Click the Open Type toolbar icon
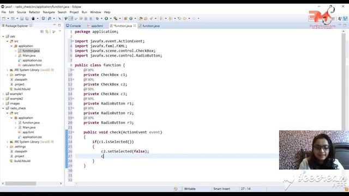The height and width of the screenshot is (196, 349). [141, 19]
